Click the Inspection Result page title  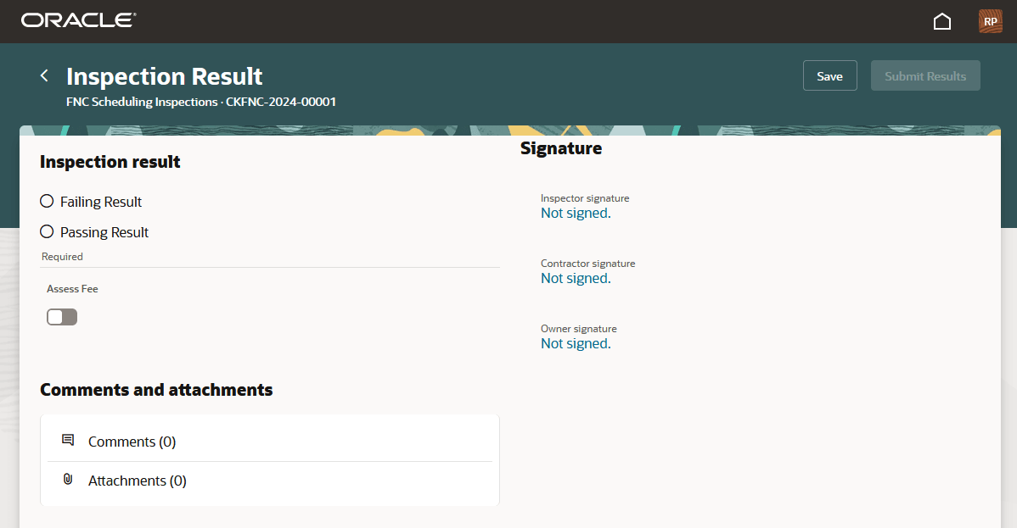164,76
